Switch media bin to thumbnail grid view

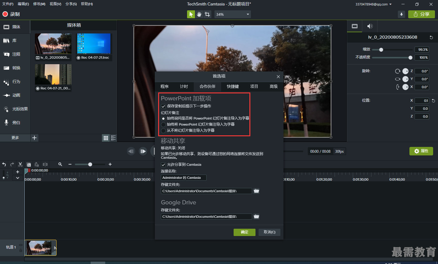[x=106, y=138]
